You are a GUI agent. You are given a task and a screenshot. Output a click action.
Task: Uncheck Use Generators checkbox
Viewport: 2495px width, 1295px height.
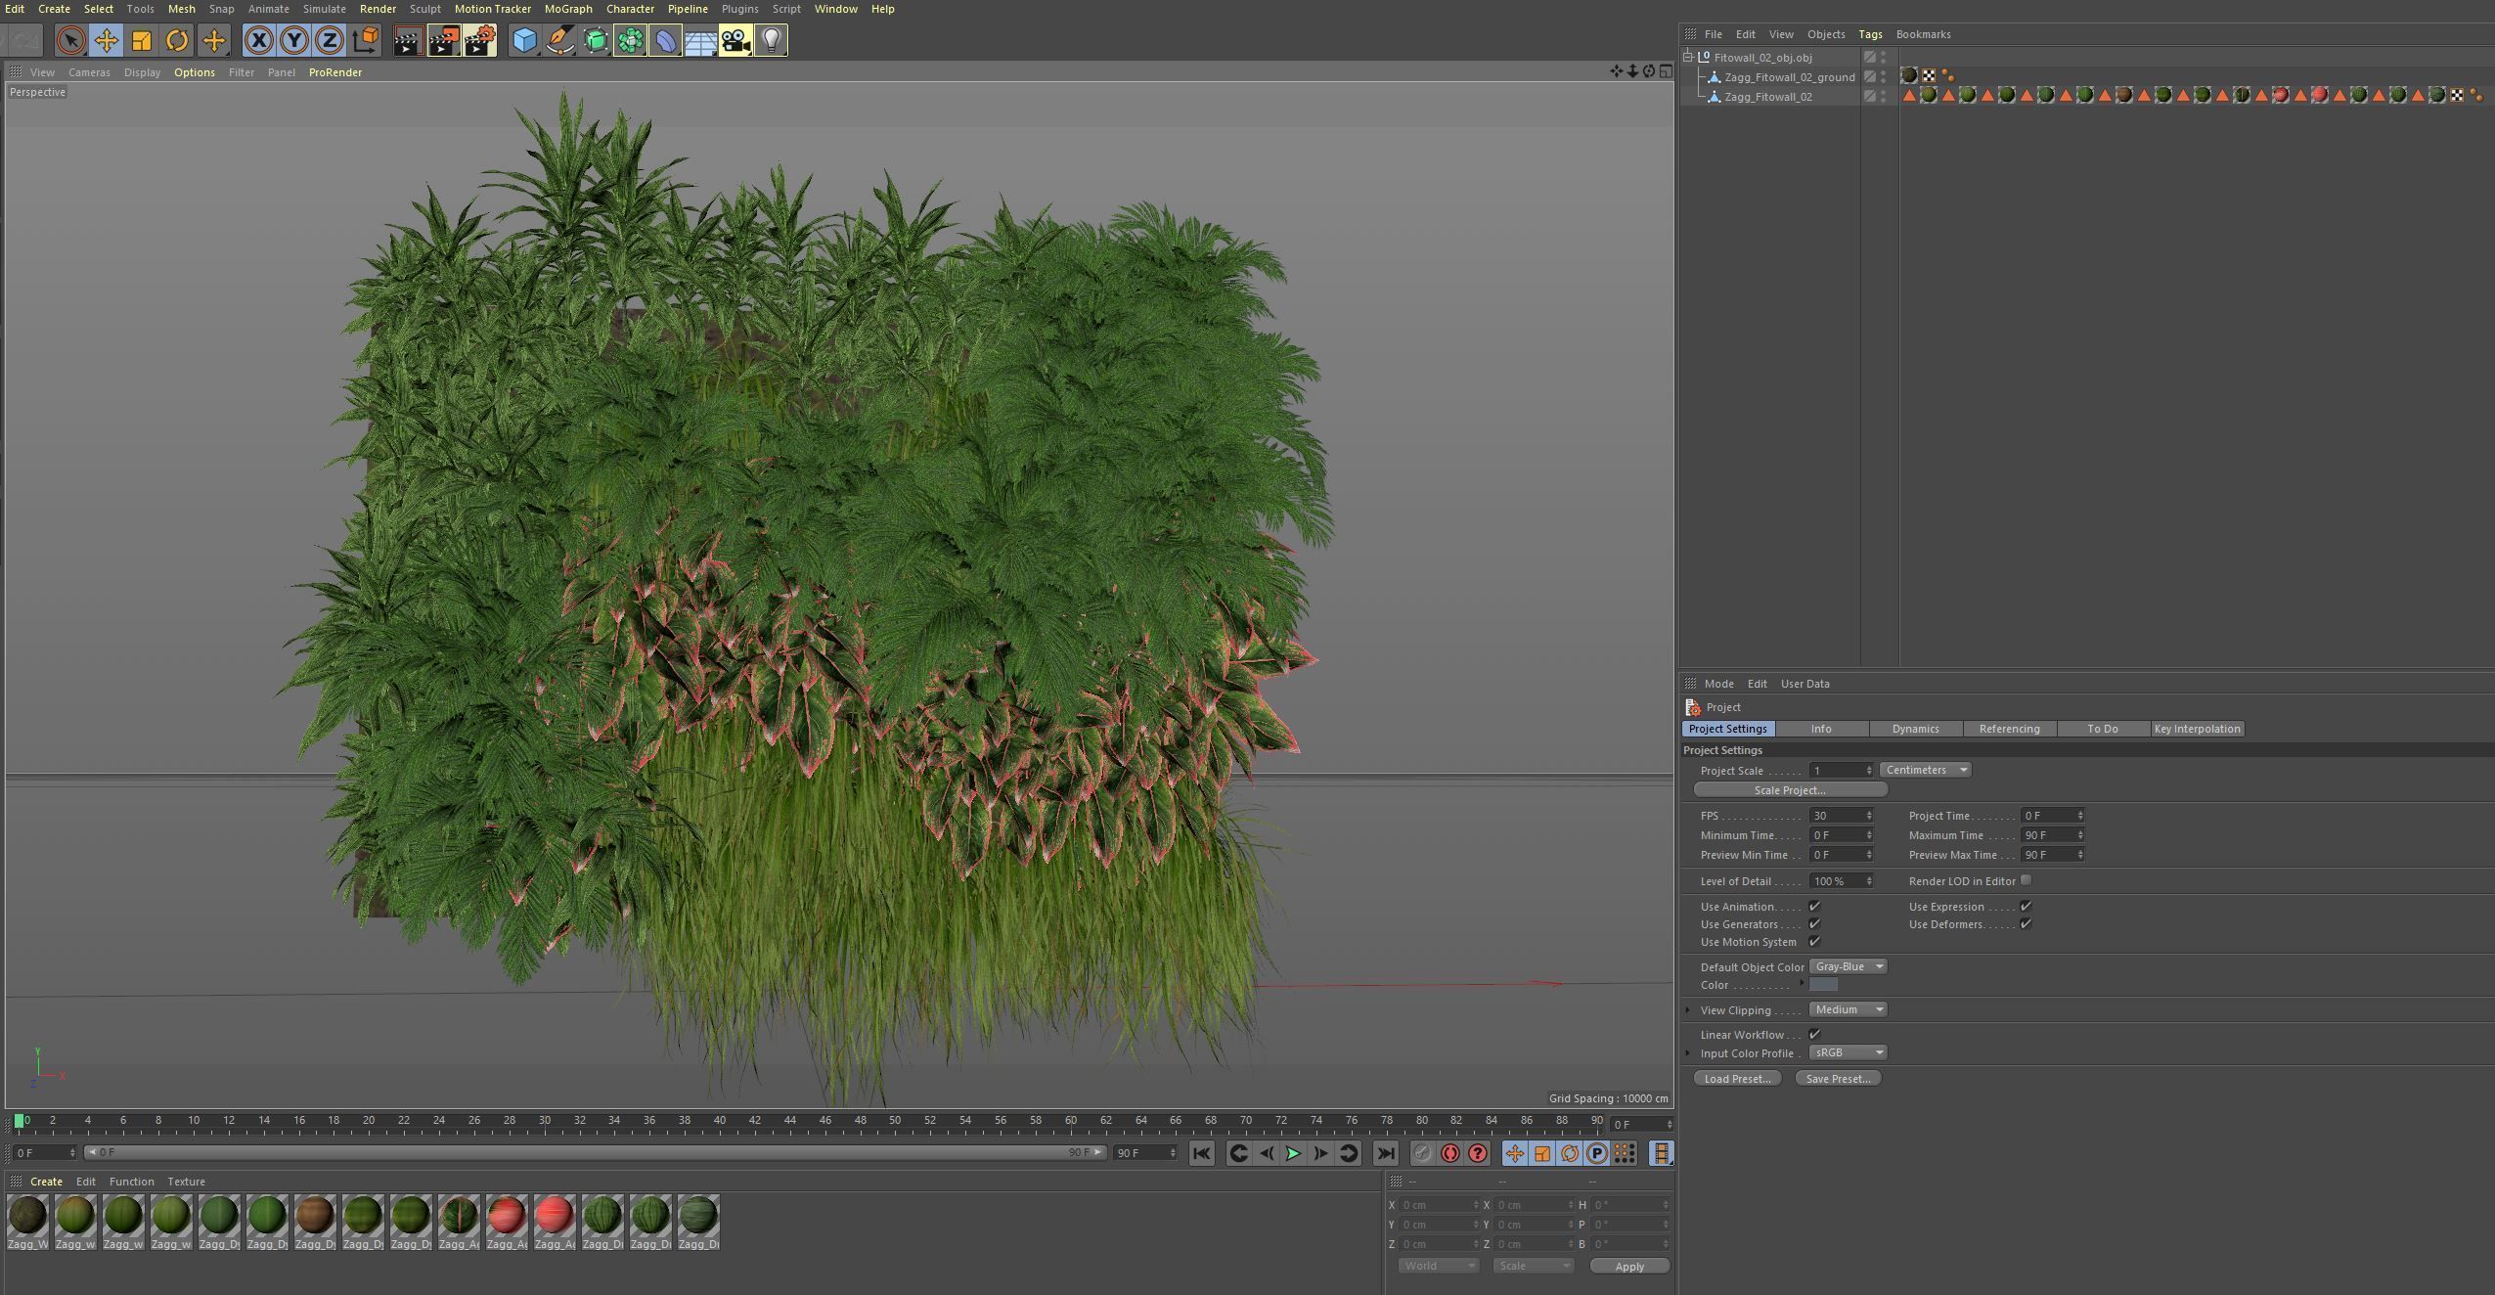1814,924
